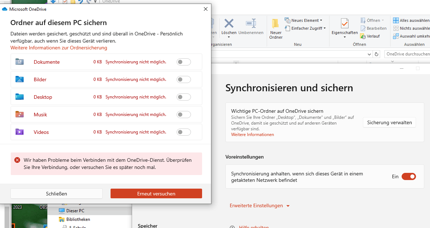Click the Musik folder icon in backup dialog
The image size is (430, 228).
pos(19,114)
